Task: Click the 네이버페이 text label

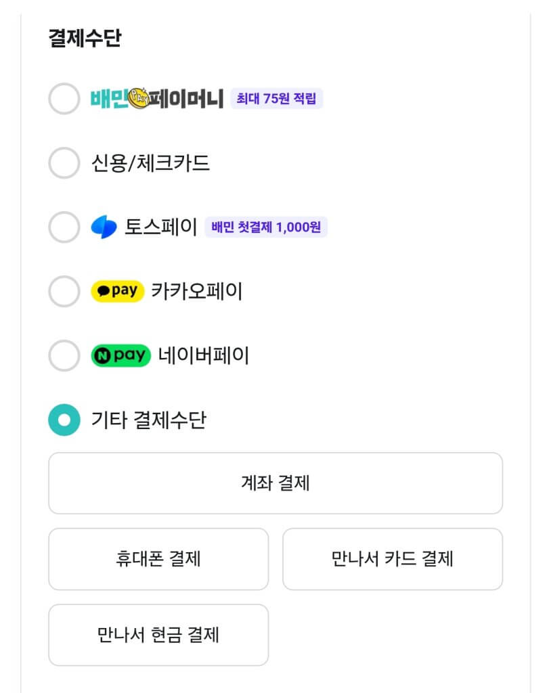Action: [x=204, y=356]
